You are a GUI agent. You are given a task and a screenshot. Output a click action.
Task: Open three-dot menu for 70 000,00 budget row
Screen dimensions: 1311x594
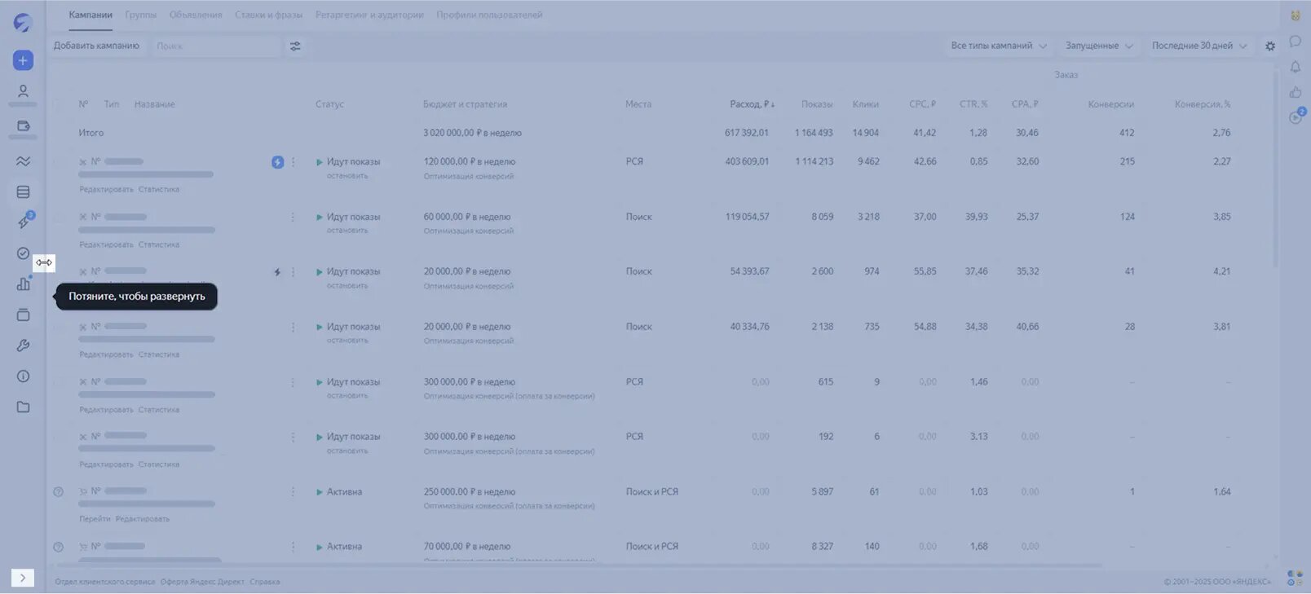[293, 547]
